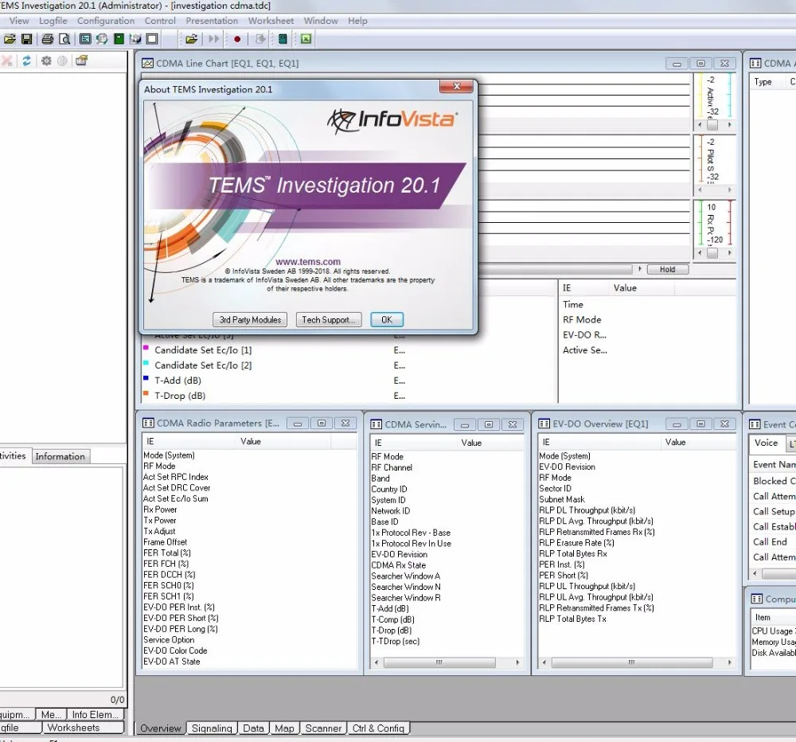Click the open workspace folder icon
The image size is (796, 742).
[x=10, y=39]
